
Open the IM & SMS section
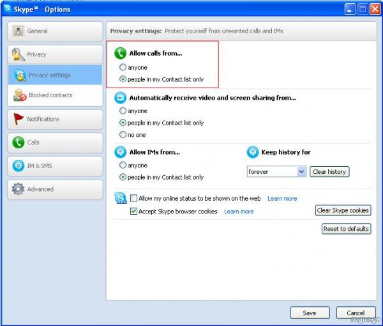pyautogui.click(x=55, y=166)
